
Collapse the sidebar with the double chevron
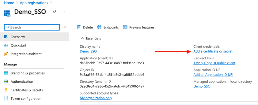point(65,27)
